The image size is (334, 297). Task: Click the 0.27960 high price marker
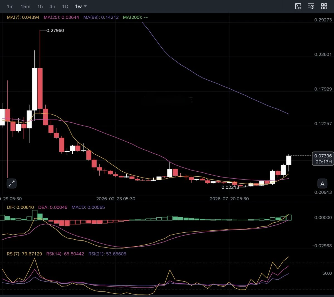[x=55, y=30]
